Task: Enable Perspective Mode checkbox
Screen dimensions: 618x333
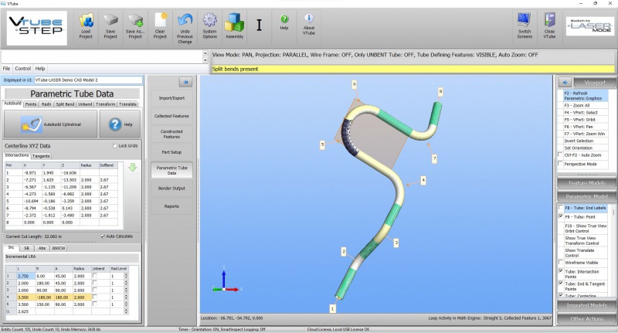Action: click(x=561, y=164)
